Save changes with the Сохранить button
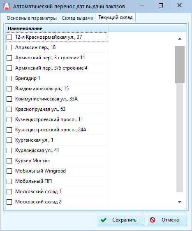This screenshot has height=231, width=192. point(121,220)
